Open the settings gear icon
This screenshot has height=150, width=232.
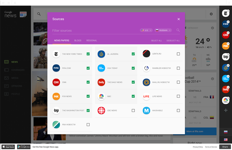point(211,14)
